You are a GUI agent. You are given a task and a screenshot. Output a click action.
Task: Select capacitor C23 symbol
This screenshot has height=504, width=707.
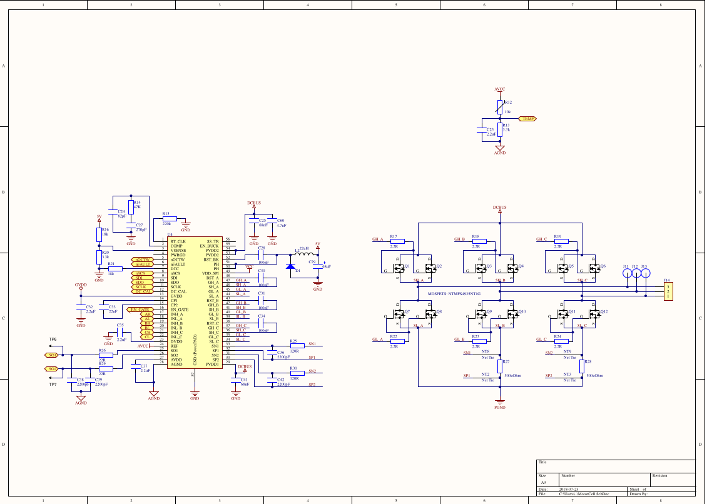482,130
